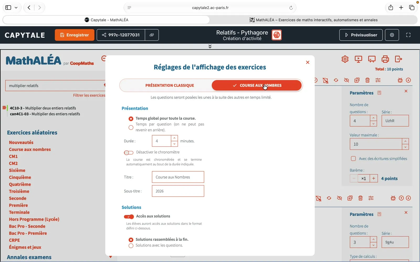Open 'Quatrième' exercise category

(x=20, y=184)
